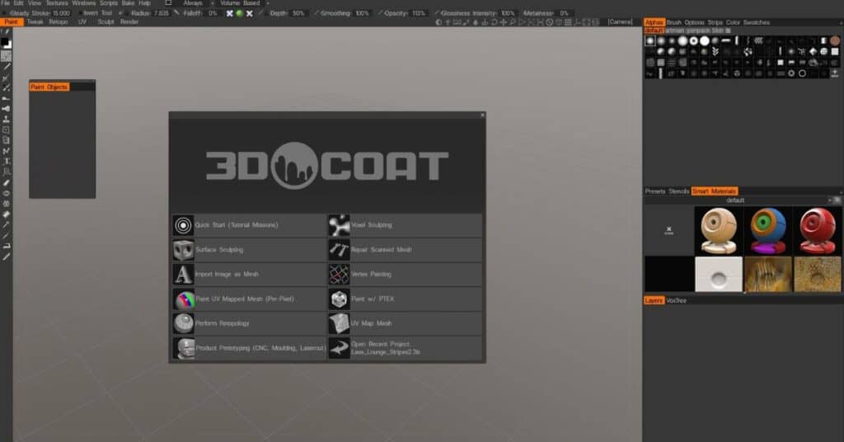
Task: Switch to the Brush panel tab
Action: [x=674, y=22]
